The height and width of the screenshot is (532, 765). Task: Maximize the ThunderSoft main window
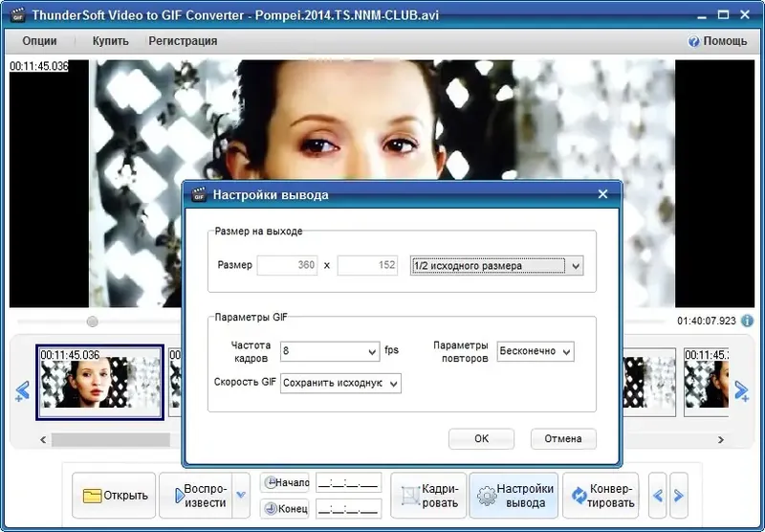(724, 15)
